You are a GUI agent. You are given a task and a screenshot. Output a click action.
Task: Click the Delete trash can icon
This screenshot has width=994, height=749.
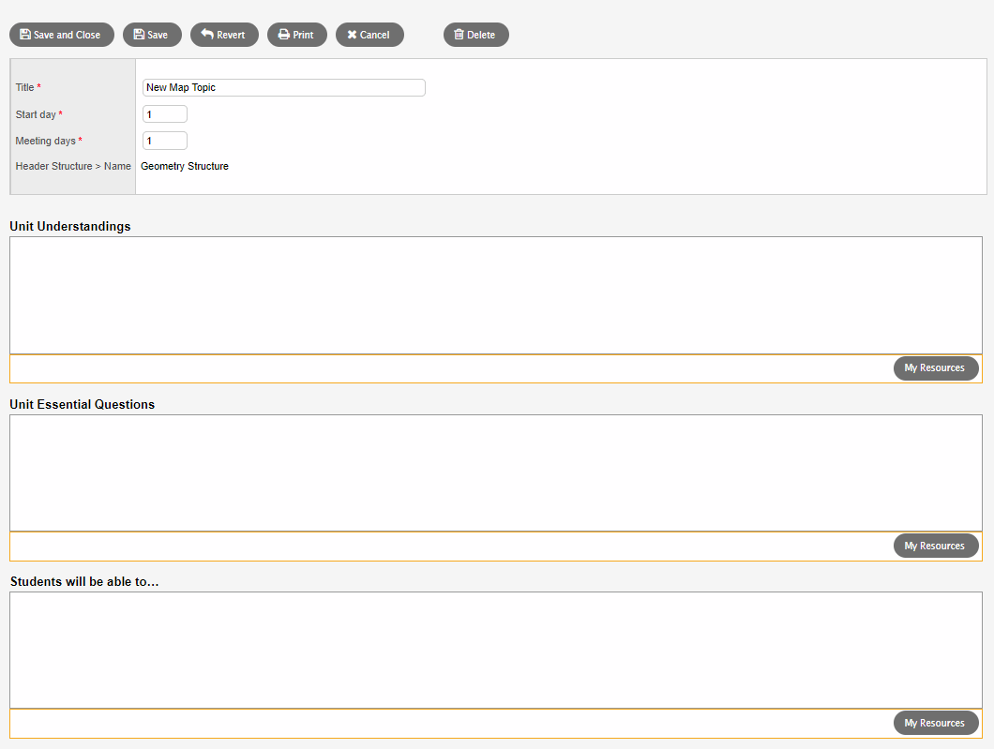pyautogui.click(x=459, y=35)
